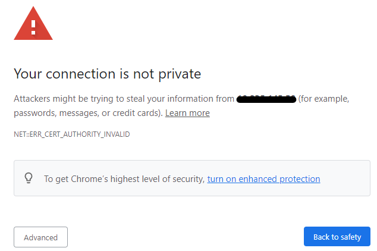This screenshot has height=251, width=377.
Task: Click the word security in the tip box
Action: point(186,179)
